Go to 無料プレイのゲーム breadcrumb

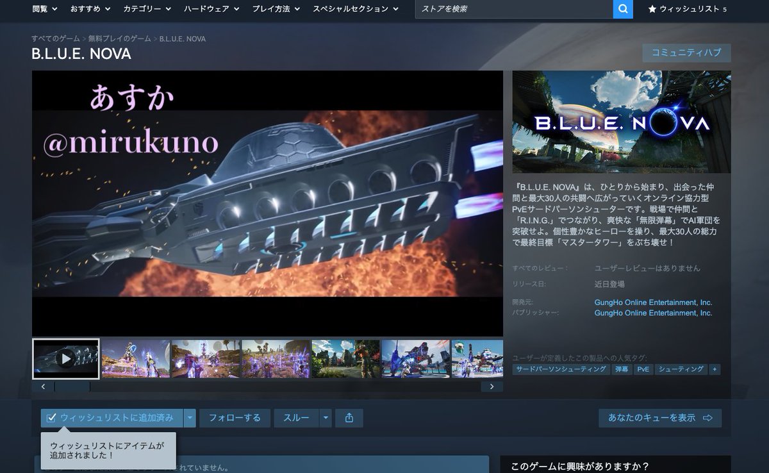pos(120,39)
